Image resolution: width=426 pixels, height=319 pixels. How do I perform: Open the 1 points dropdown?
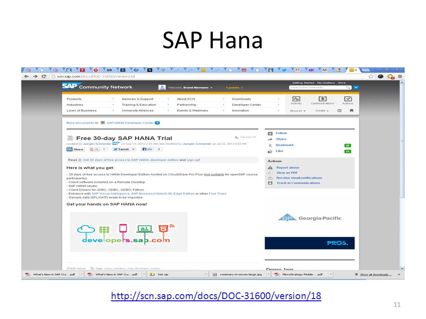(234, 88)
